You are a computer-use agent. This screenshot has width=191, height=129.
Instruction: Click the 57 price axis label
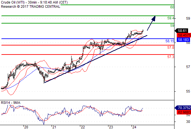coord(188,67)
